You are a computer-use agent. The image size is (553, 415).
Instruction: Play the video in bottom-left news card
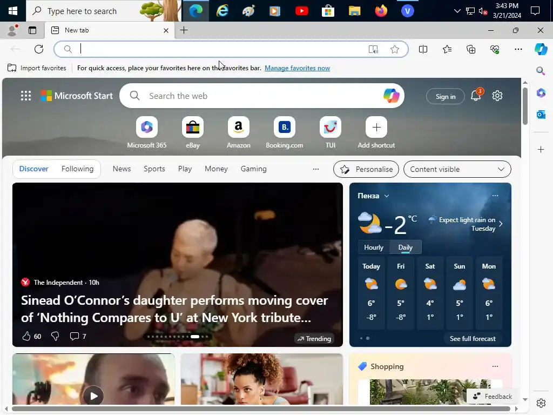click(x=93, y=396)
